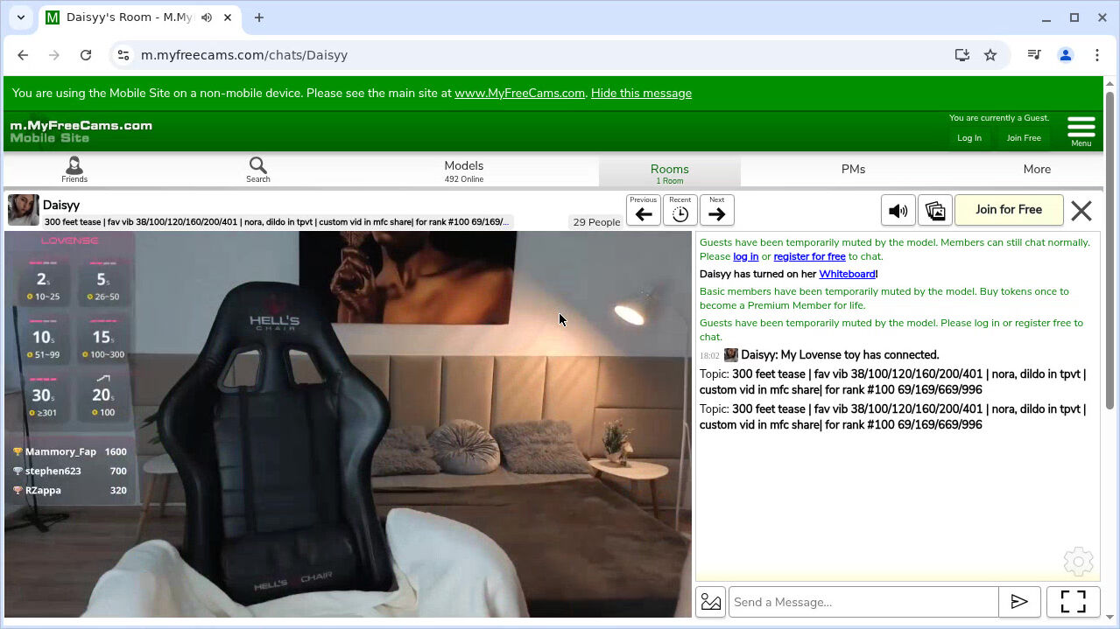
Task: Go to the previous room arrow
Action: pos(644,211)
